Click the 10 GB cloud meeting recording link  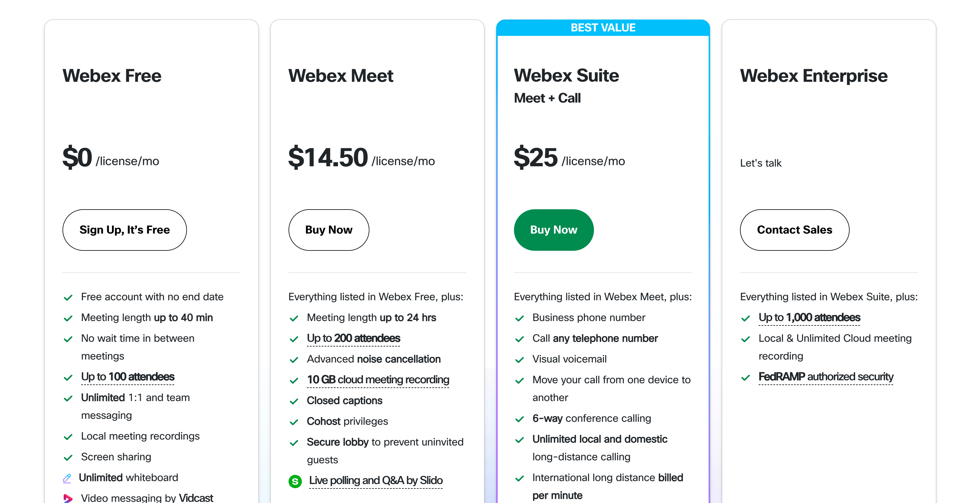tap(378, 380)
